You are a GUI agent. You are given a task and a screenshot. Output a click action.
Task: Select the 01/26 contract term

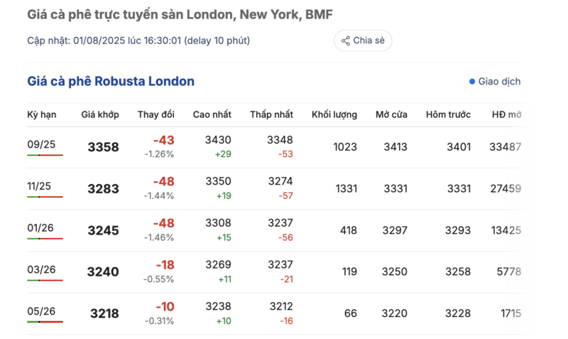(40, 228)
